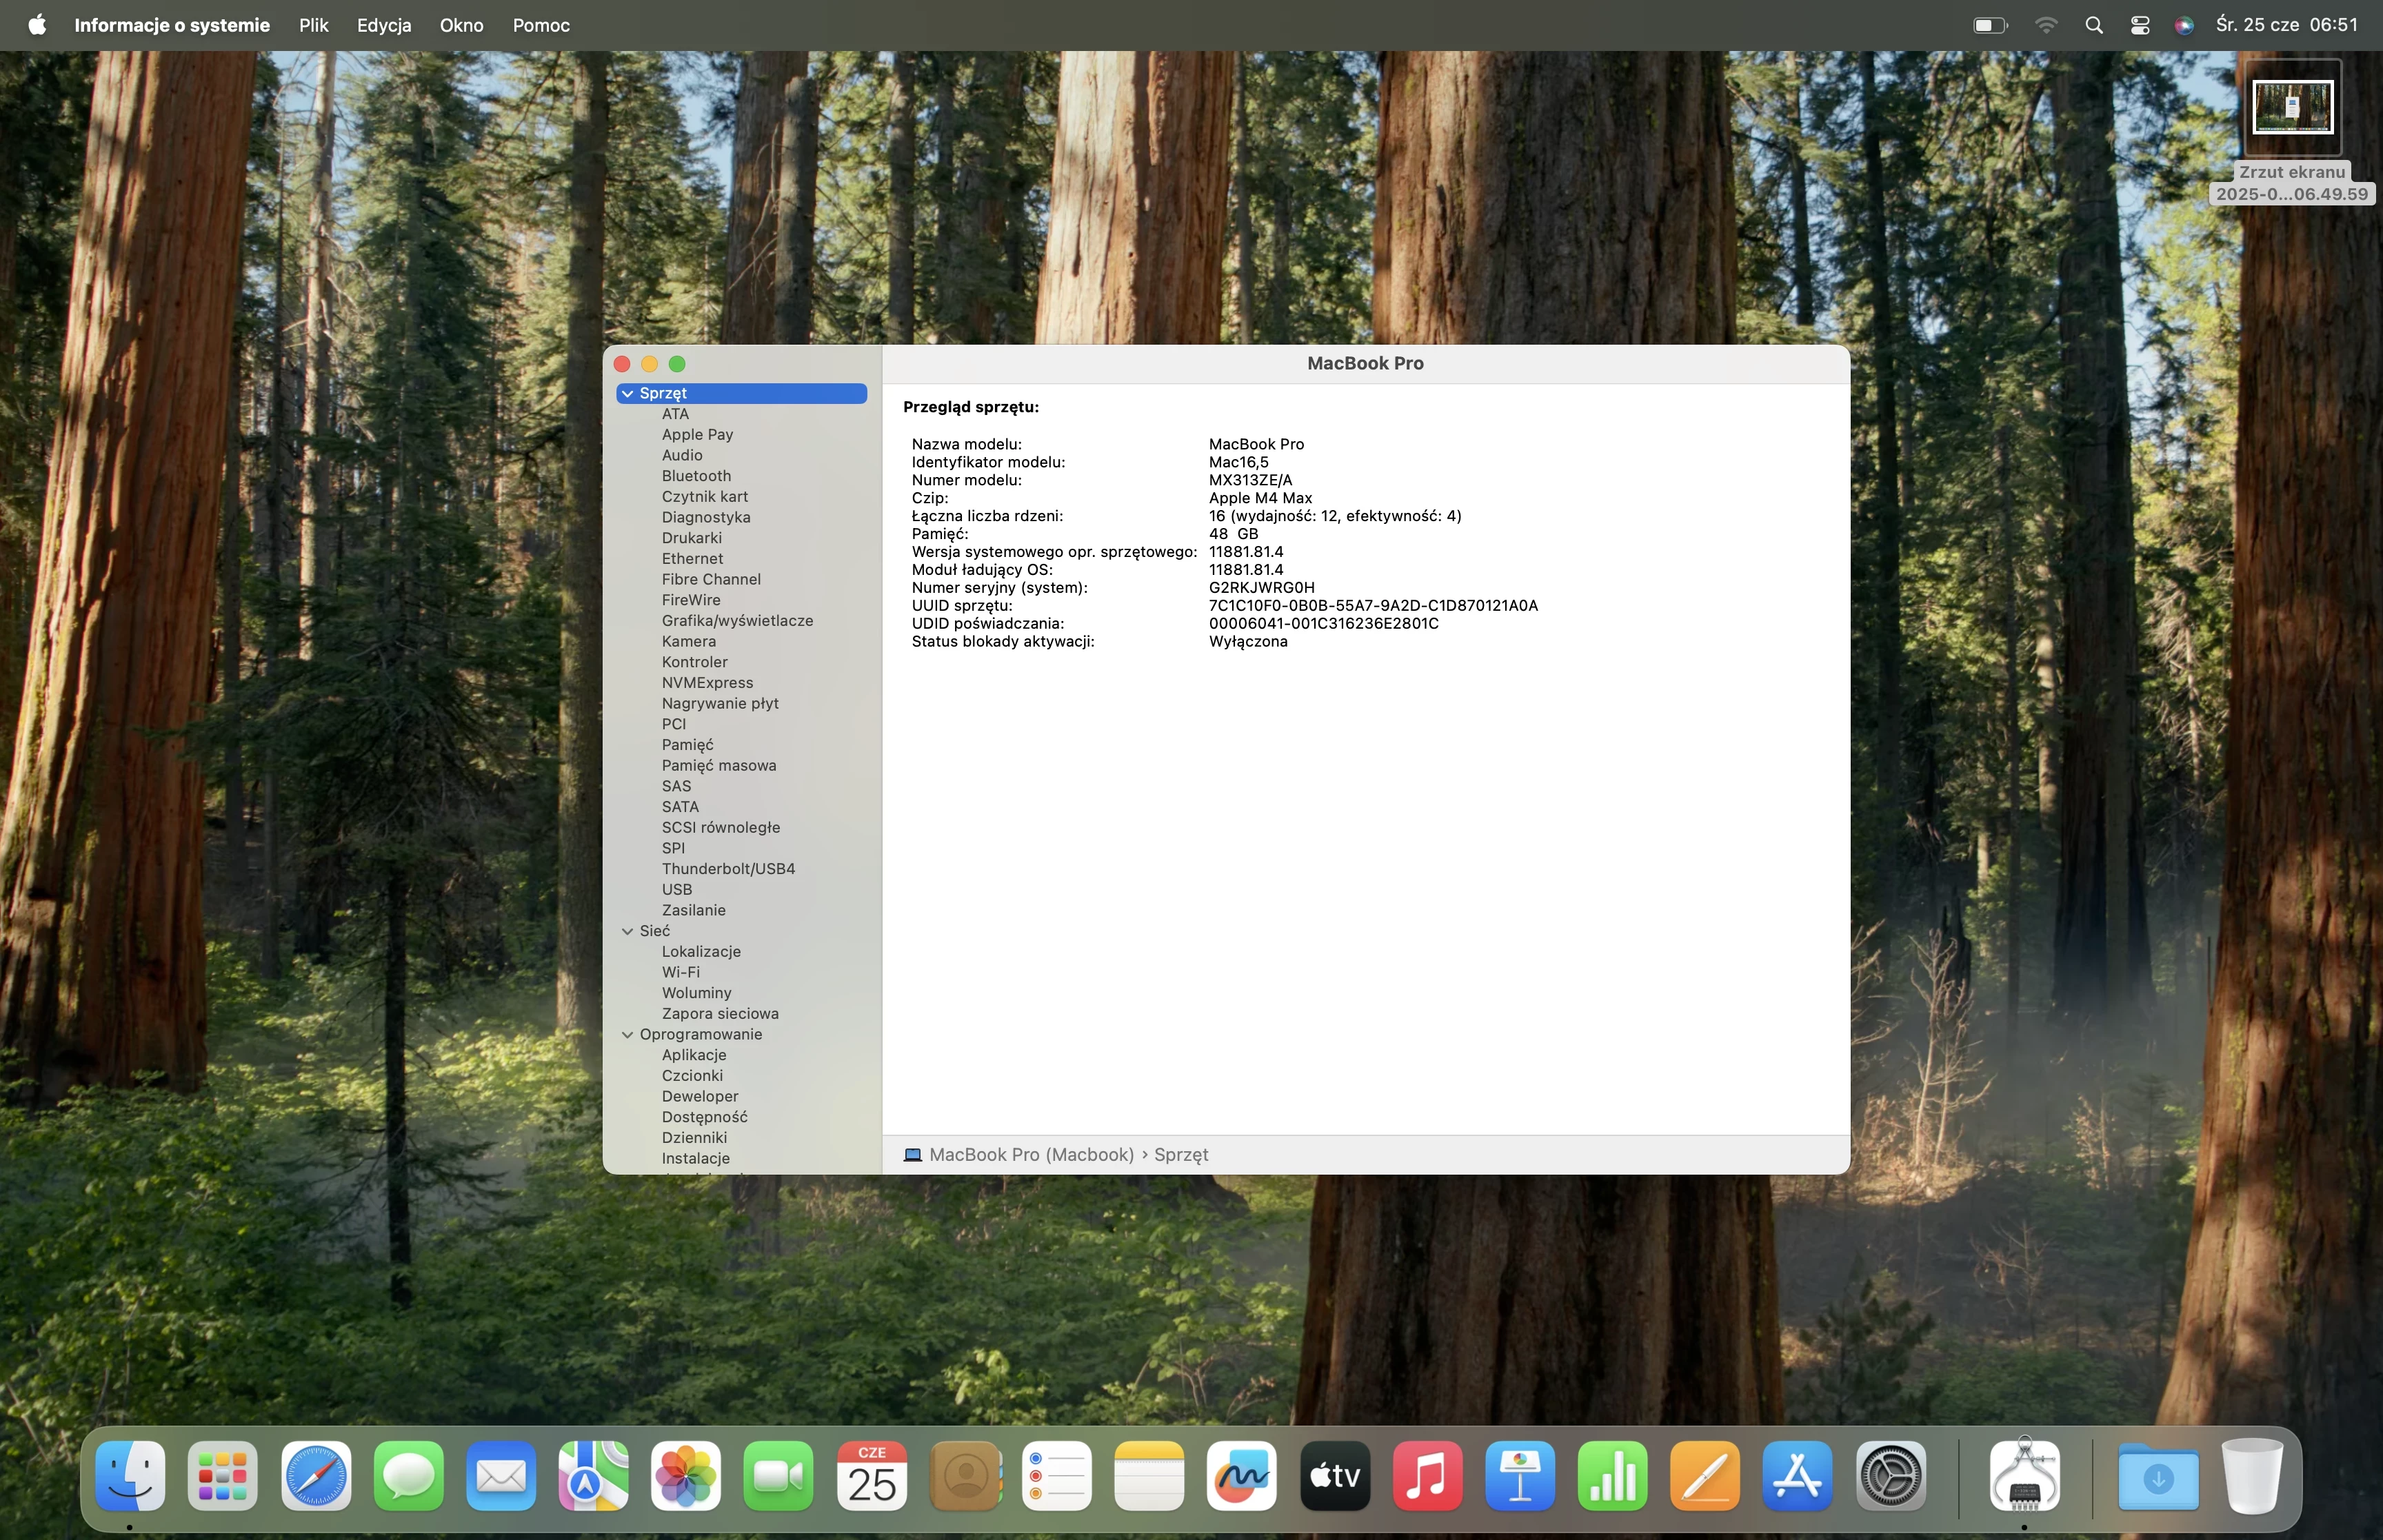This screenshot has width=2383, height=1540.
Task: Open Numbers app in Dock
Action: pos(1613,1476)
